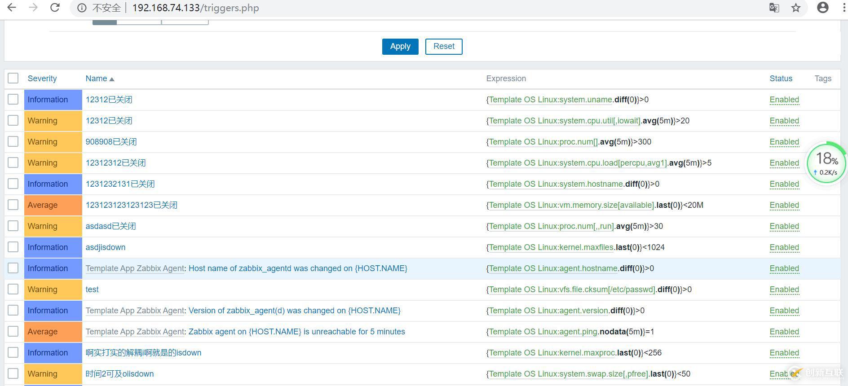Check the 12312312已关闭 trigger row
Viewport: 848px width, 386px height.
(x=13, y=162)
